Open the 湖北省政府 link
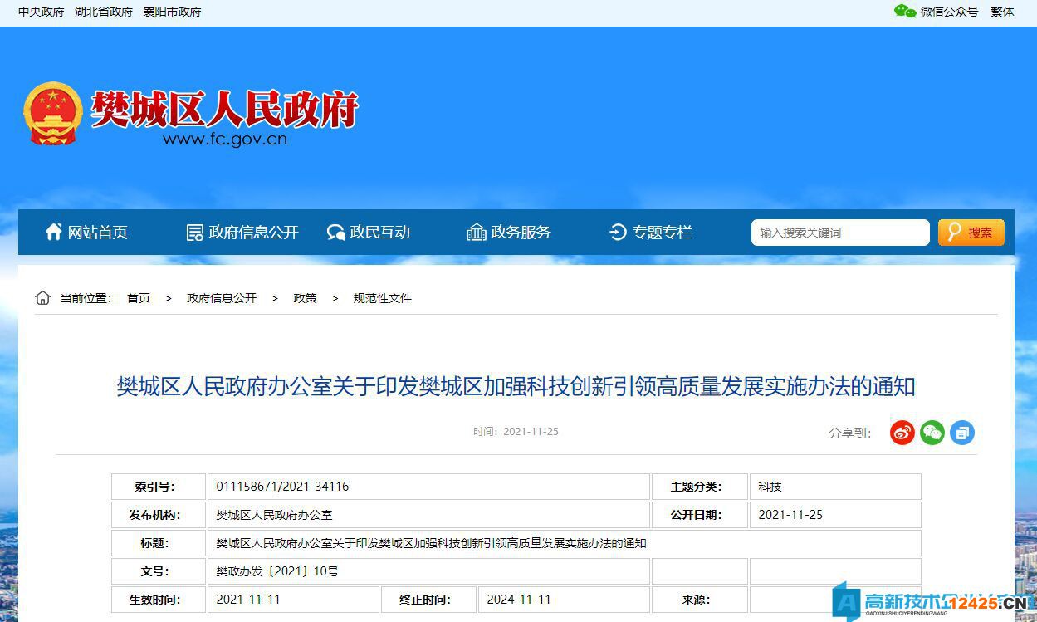The image size is (1037, 622). (x=104, y=12)
